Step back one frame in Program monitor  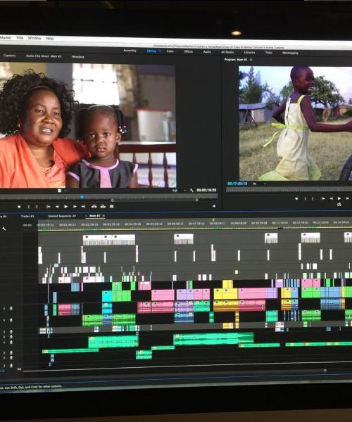click(x=332, y=198)
